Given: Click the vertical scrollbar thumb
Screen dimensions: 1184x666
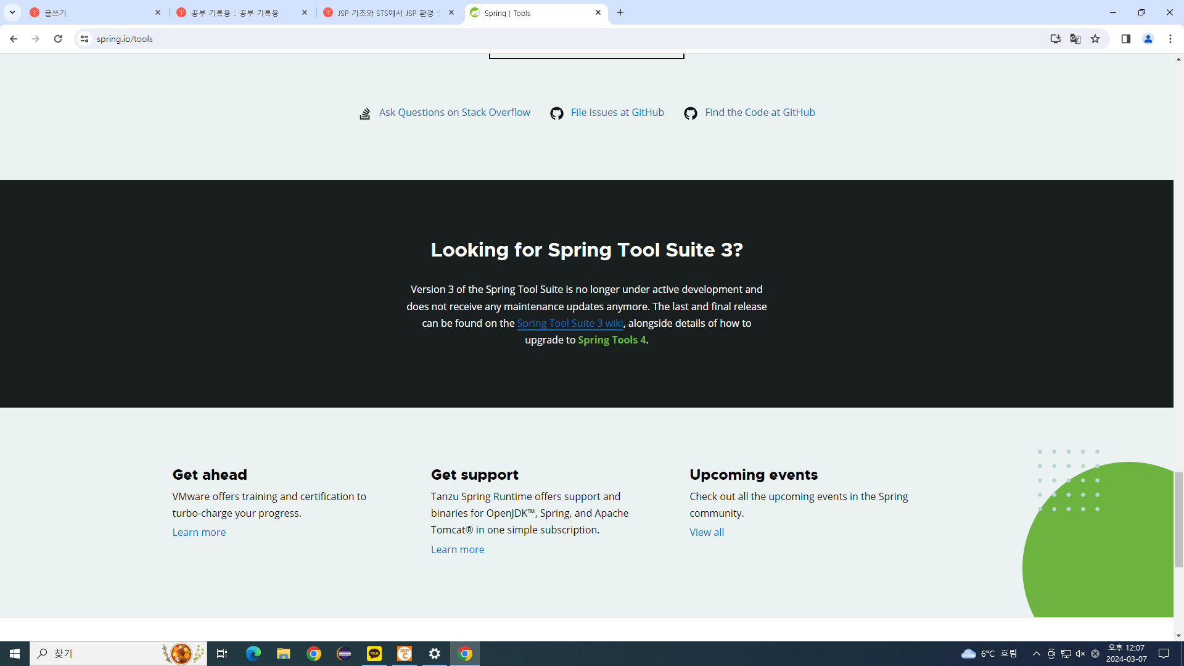Looking at the screenshot, I should 1178,519.
